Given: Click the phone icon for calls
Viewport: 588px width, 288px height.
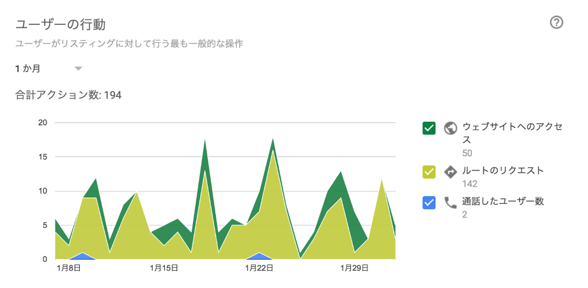Looking at the screenshot, I should 451,202.
